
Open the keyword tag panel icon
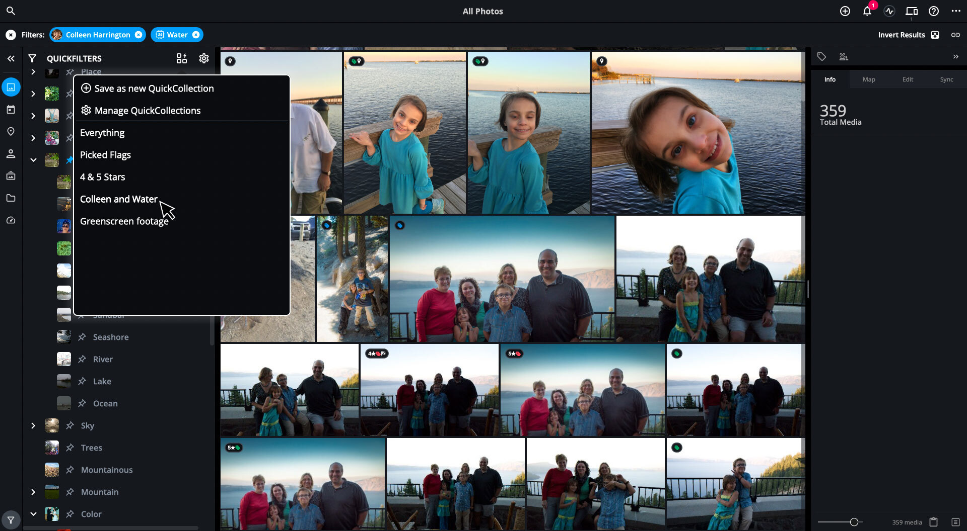pos(821,57)
